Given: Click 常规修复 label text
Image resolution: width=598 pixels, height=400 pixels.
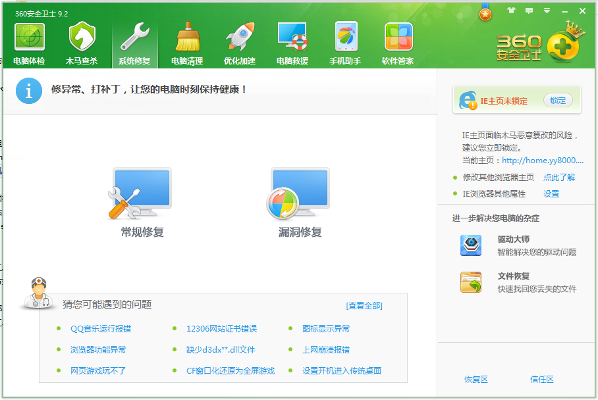Looking at the screenshot, I should (x=142, y=232).
